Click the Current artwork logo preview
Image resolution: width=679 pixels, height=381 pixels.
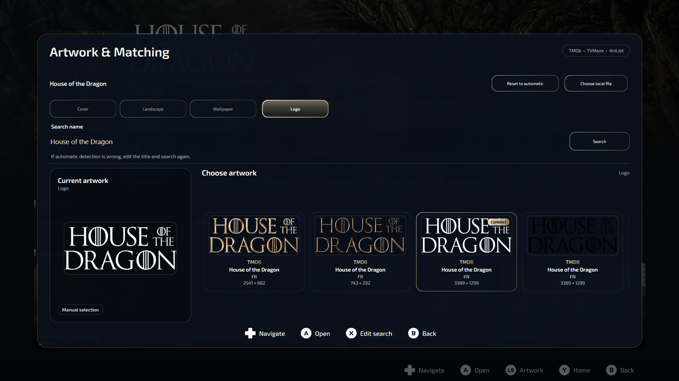[x=120, y=248]
